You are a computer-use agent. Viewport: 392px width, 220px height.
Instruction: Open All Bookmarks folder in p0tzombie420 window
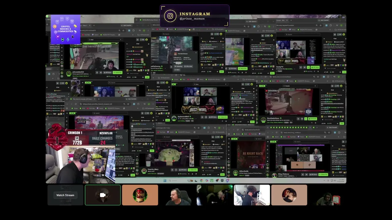(x=143, y=35)
